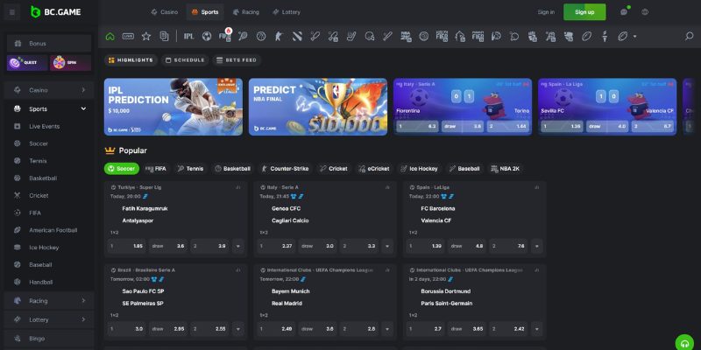Click the globe language icon in header
This screenshot has height=350, width=701.
tap(645, 12)
